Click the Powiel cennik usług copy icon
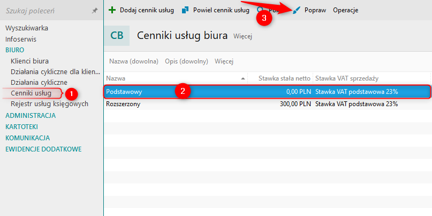Viewport: 432px width, 216px height. [185, 10]
